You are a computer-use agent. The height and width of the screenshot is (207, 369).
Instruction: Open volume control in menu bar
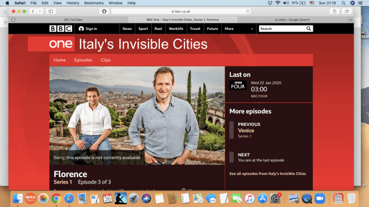click(x=286, y=3)
